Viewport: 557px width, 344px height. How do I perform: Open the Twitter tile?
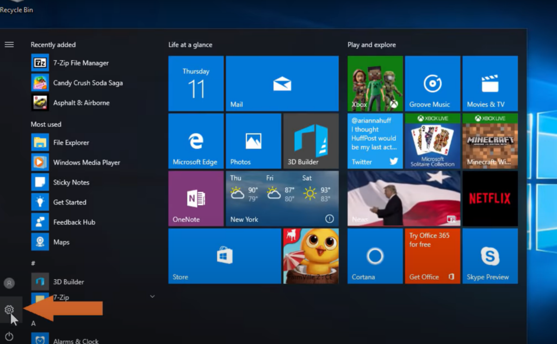coord(375,141)
